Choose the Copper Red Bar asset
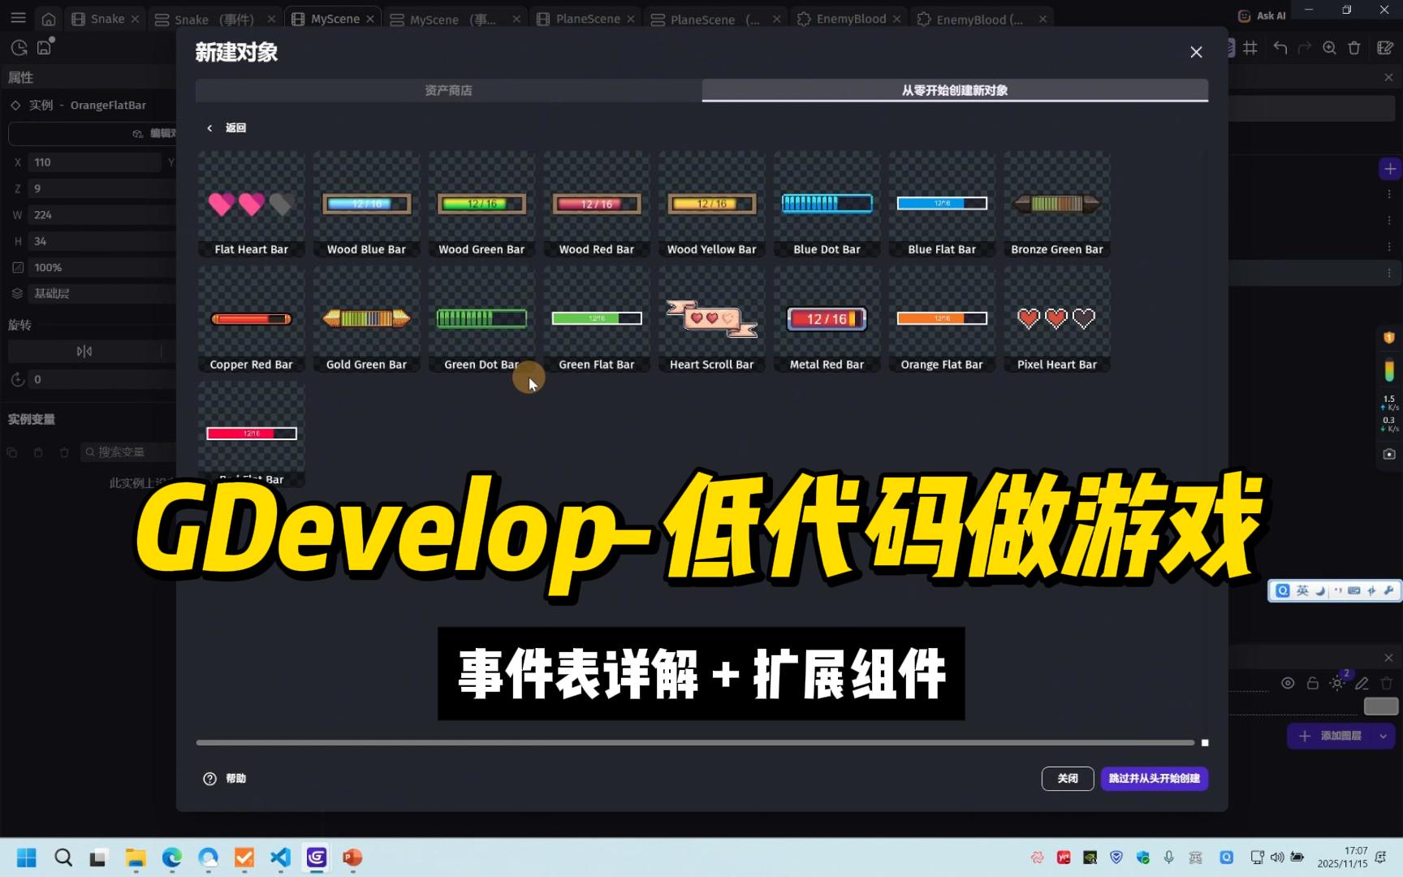This screenshot has height=877, width=1403. coord(251,319)
